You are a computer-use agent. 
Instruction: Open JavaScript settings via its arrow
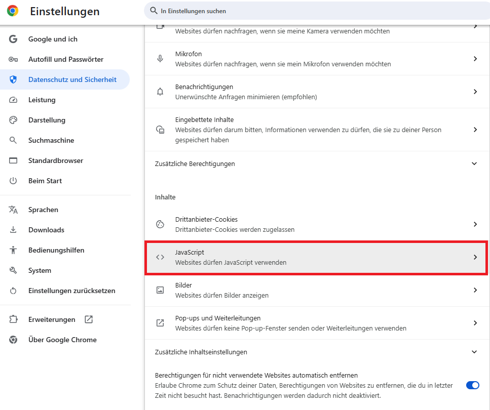475,257
